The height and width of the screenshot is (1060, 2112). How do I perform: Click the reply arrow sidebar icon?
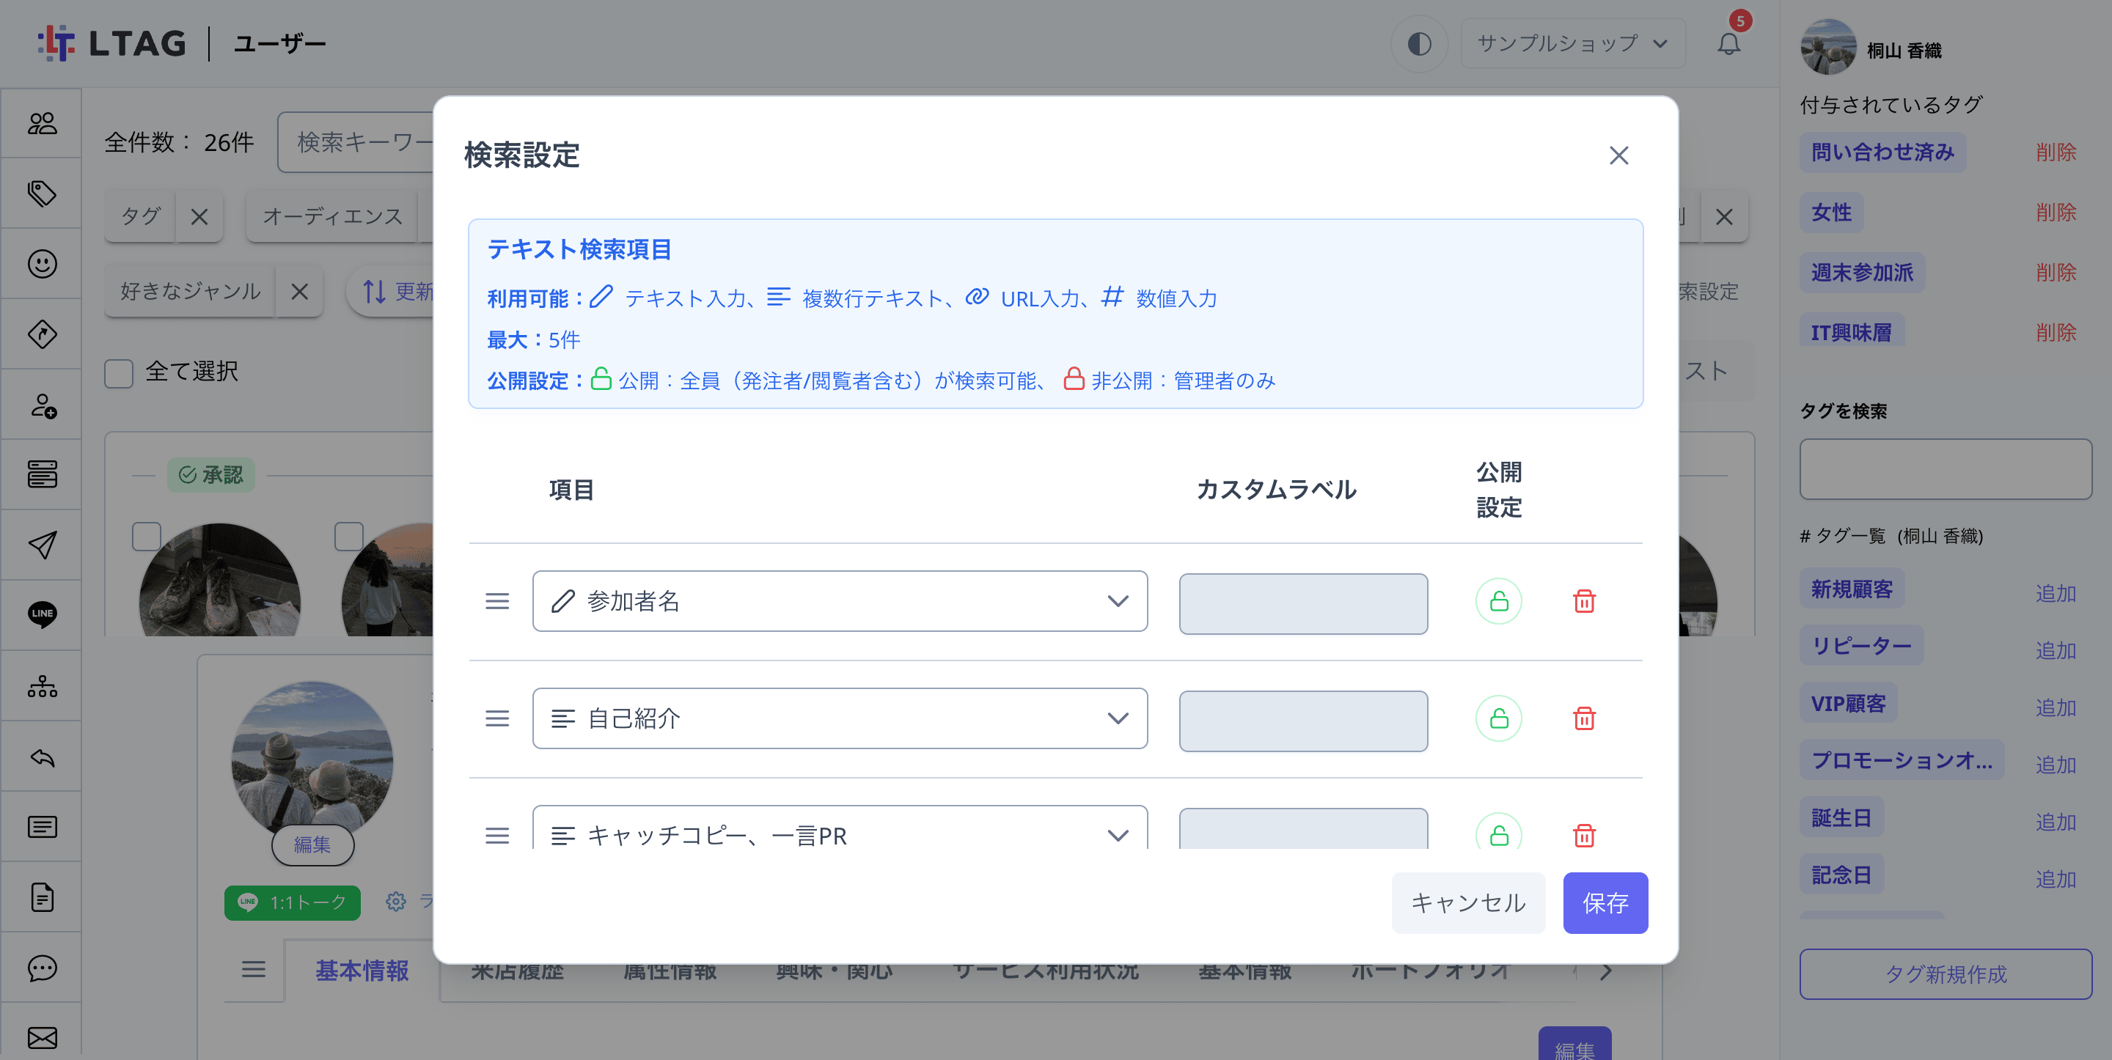42,757
